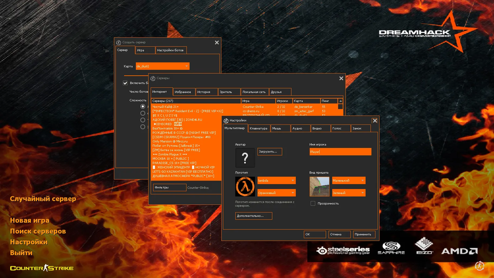Switch to the Клавиатура settings tab
This screenshot has width=494, height=278.
point(259,128)
